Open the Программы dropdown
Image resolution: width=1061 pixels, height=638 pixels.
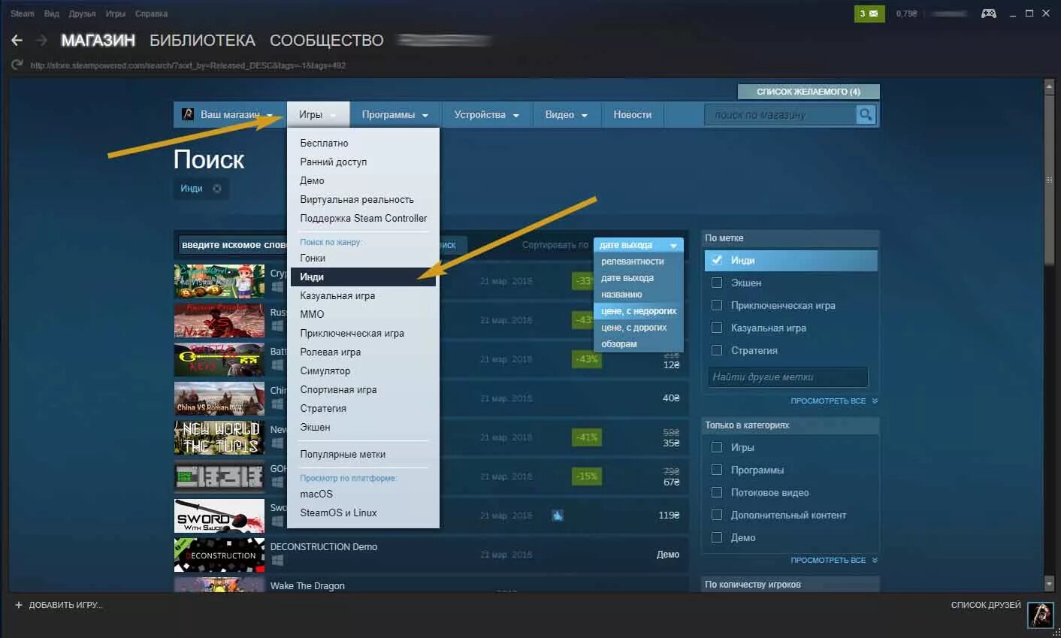click(x=395, y=114)
